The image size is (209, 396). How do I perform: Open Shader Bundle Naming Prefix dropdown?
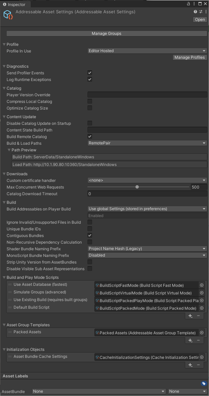[x=147, y=249]
